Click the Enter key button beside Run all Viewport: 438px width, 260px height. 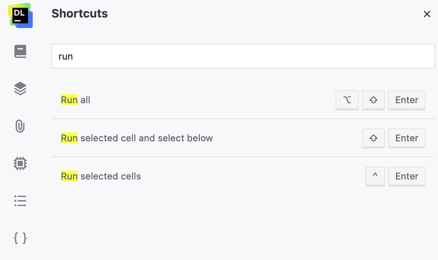tap(406, 100)
